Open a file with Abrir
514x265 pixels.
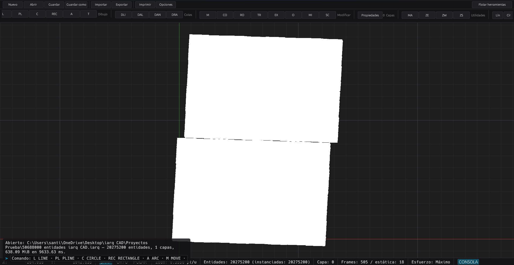(34, 5)
